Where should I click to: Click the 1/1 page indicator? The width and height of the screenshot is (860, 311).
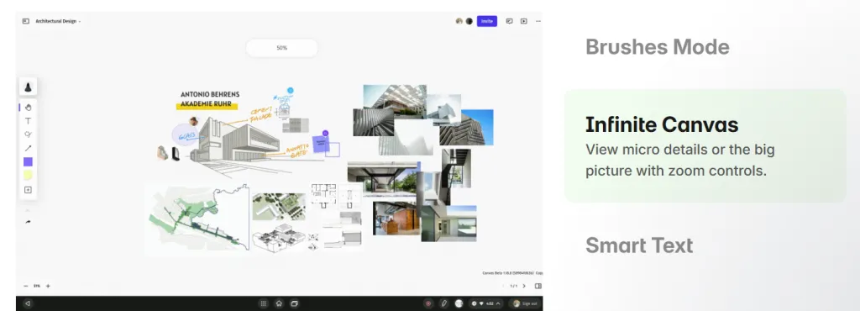(x=513, y=286)
